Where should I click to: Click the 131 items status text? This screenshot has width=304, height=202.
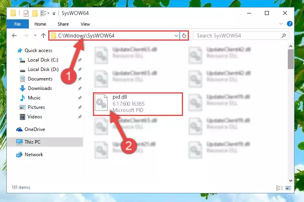click(21, 187)
